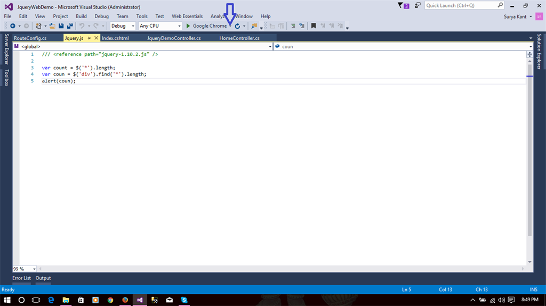Open Skype from the taskbar

184,300
